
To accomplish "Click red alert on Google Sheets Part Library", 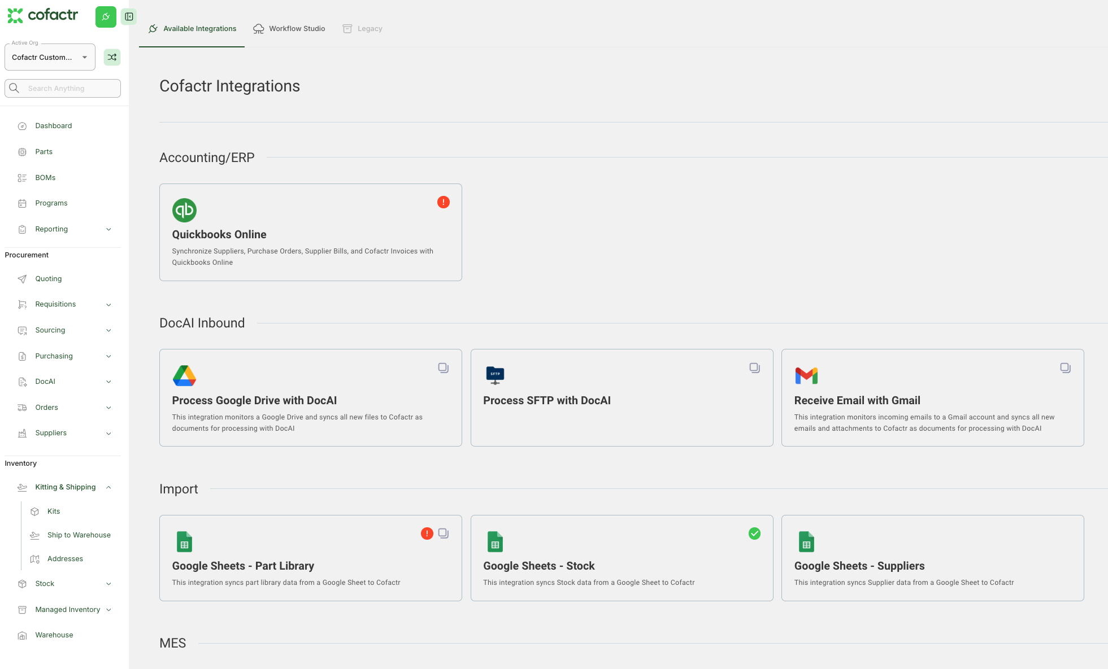I will (427, 534).
